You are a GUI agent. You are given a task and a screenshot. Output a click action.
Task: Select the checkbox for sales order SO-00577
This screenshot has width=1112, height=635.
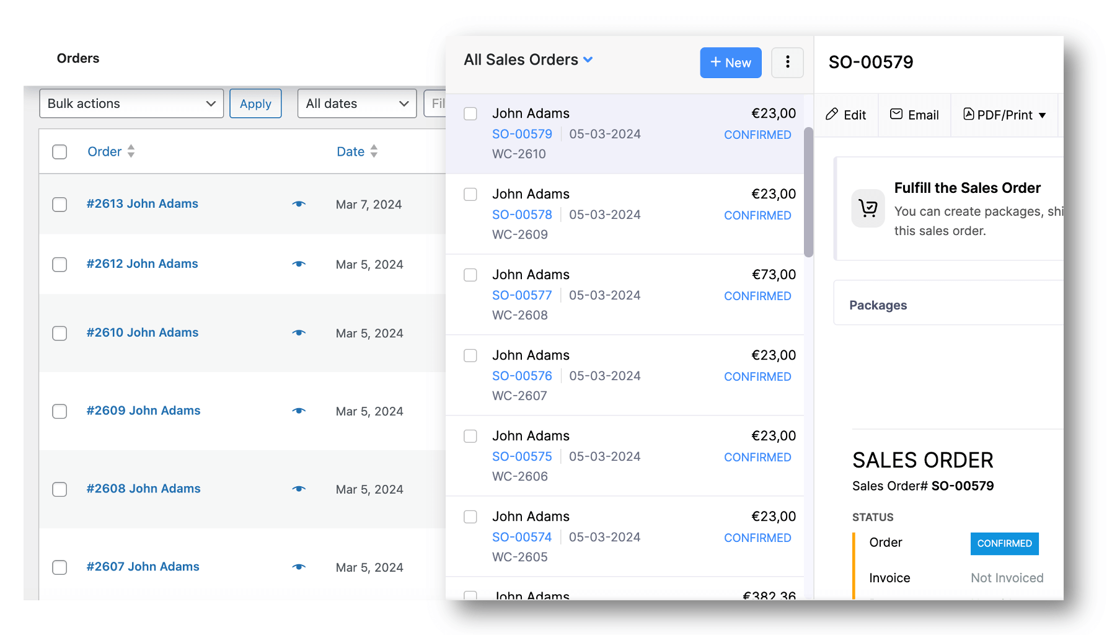[x=470, y=275]
